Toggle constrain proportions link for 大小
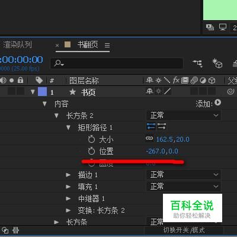This screenshot has width=237, height=237. [x=149, y=139]
